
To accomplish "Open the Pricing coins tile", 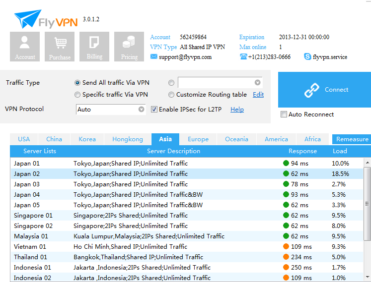I will 129,47.
